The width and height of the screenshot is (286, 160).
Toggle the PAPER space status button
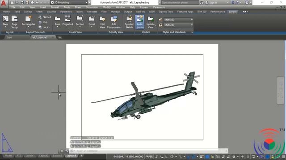pos(149,156)
